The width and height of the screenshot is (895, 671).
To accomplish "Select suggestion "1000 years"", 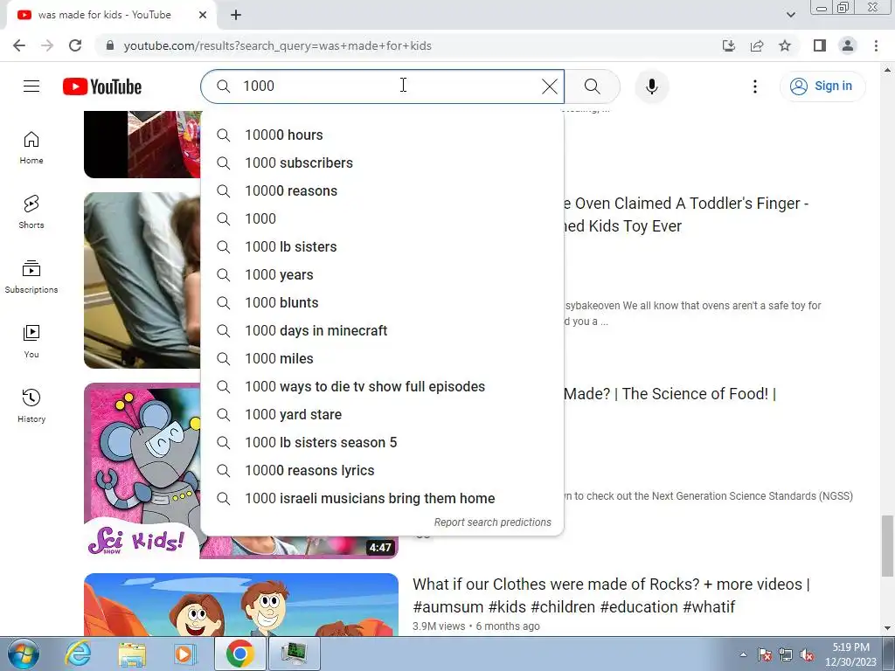I will click(382, 274).
